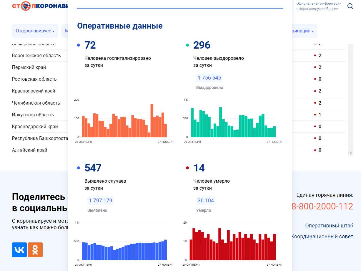Click the Stopcoronavirus site logo
361x271 pixels.
tap(40, 6)
